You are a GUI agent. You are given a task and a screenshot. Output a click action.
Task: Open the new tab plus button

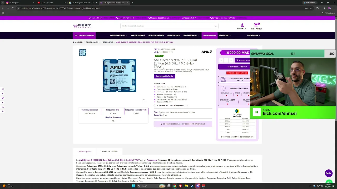(132, 3)
